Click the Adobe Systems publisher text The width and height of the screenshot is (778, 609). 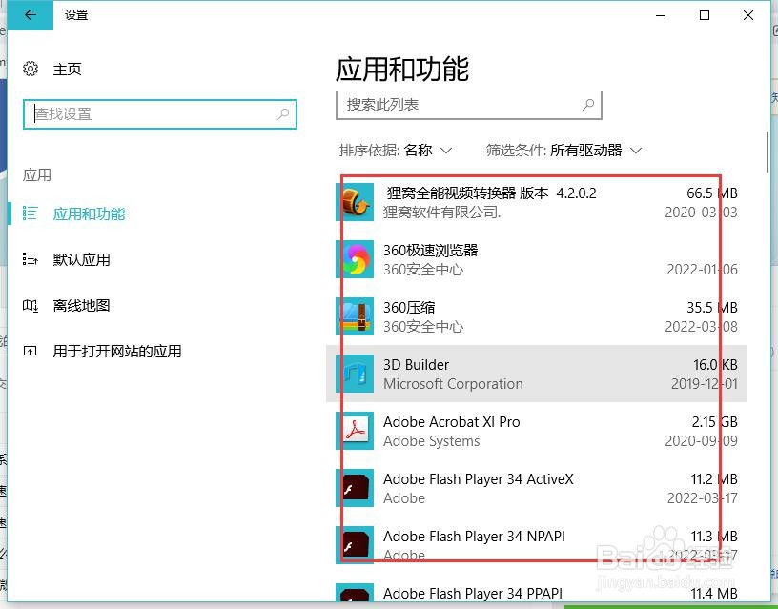click(x=432, y=441)
